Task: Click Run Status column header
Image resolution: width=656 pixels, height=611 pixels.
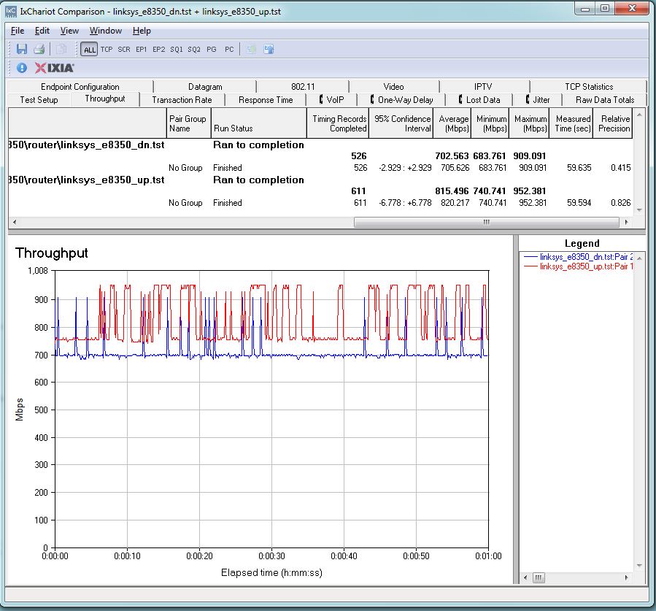Action: [259, 123]
